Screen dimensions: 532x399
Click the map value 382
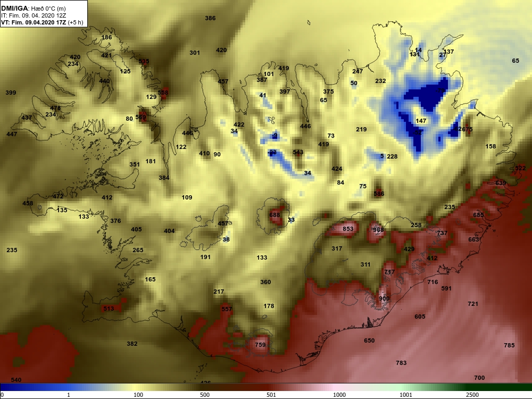(x=132, y=344)
